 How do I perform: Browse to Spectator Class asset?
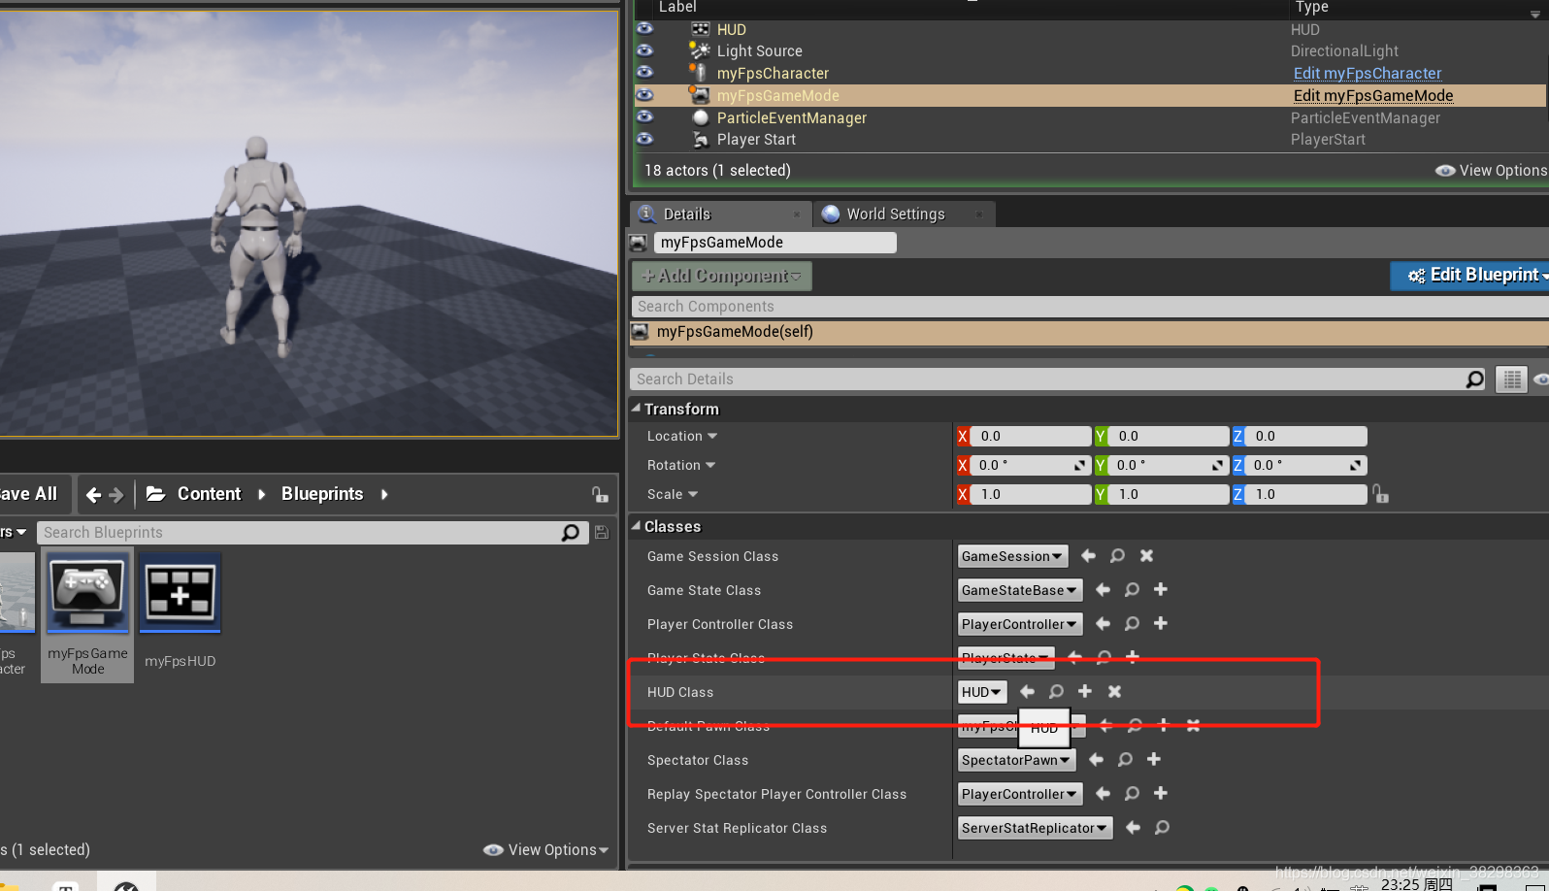[x=1125, y=760]
